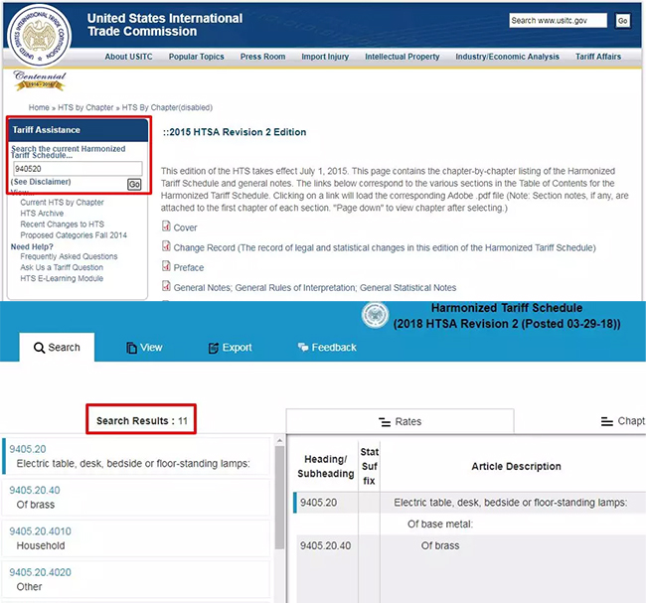Click the search results scrollbar up arrow
This screenshot has height=603, width=646.
[279, 441]
